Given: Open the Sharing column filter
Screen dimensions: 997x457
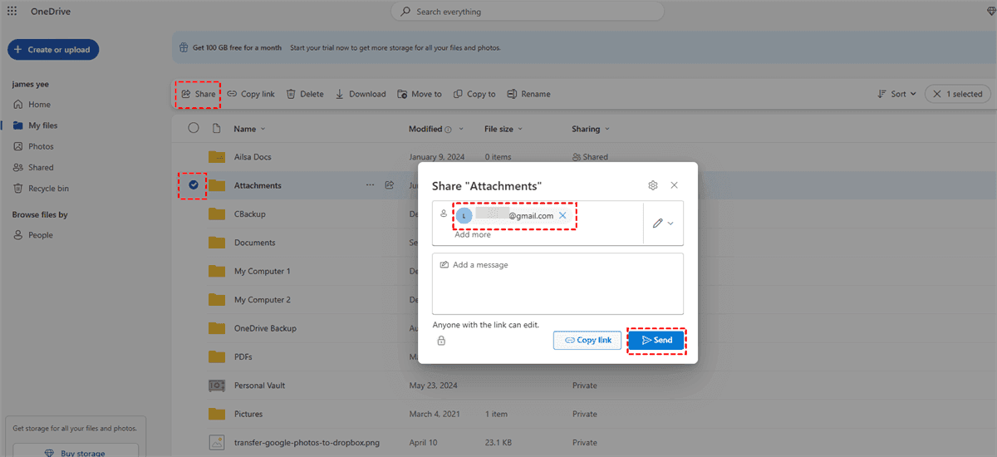Looking at the screenshot, I should [591, 129].
